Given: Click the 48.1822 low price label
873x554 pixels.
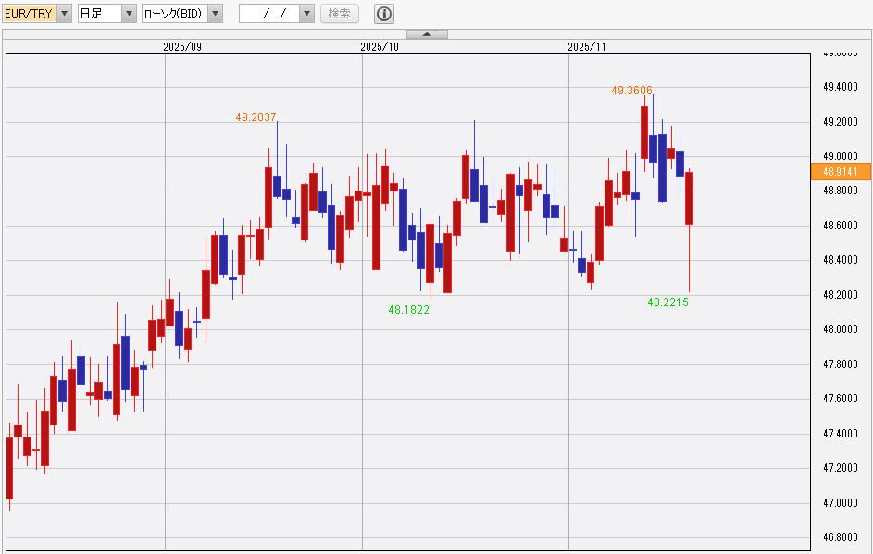Looking at the screenshot, I should (408, 309).
